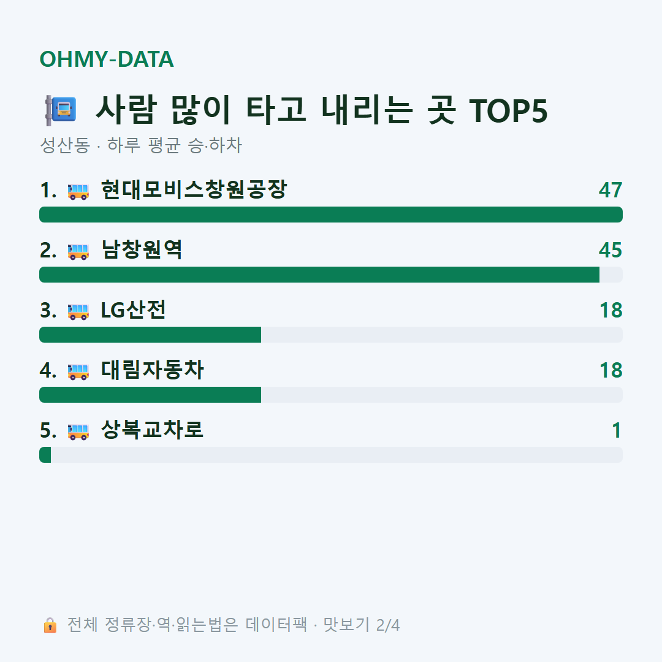Click bus icon next to 남창원역

coord(78,251)
